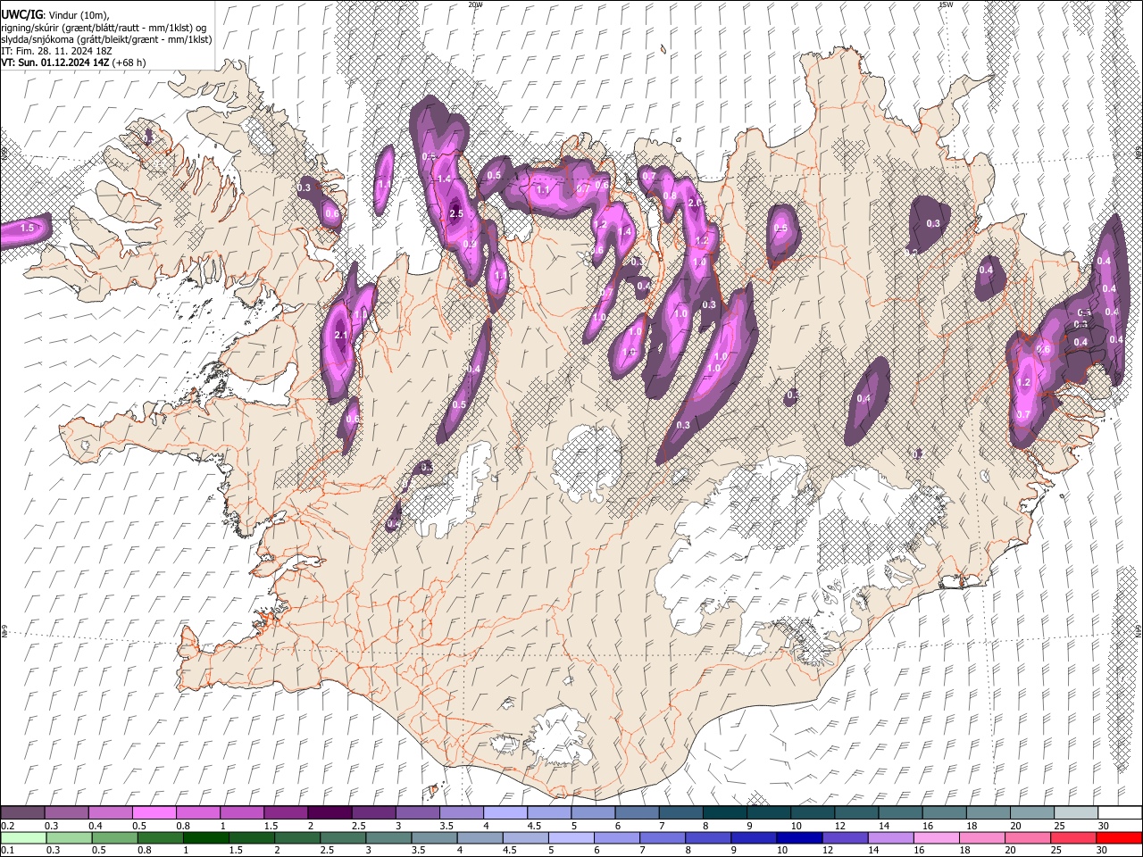Viewport: 1143px width, 857px height.
Task: Click the 0.2 label on upper legend
Action: [x=7, y=826]
